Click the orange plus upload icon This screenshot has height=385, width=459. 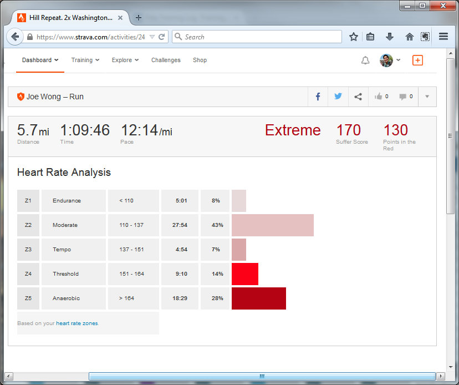pyautogui.click(x=417, y=60)
